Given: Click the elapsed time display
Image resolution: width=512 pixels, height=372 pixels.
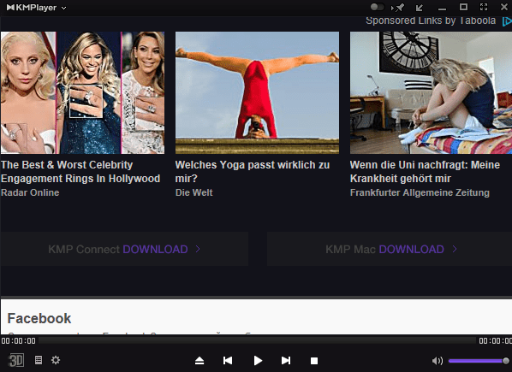Looking at the screenshot, I should pos(18,341).
